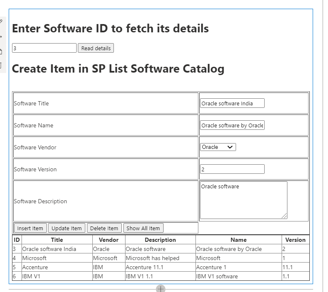Click the 'Software Version' label
328x292 pixels.
[x=35, y=170]
